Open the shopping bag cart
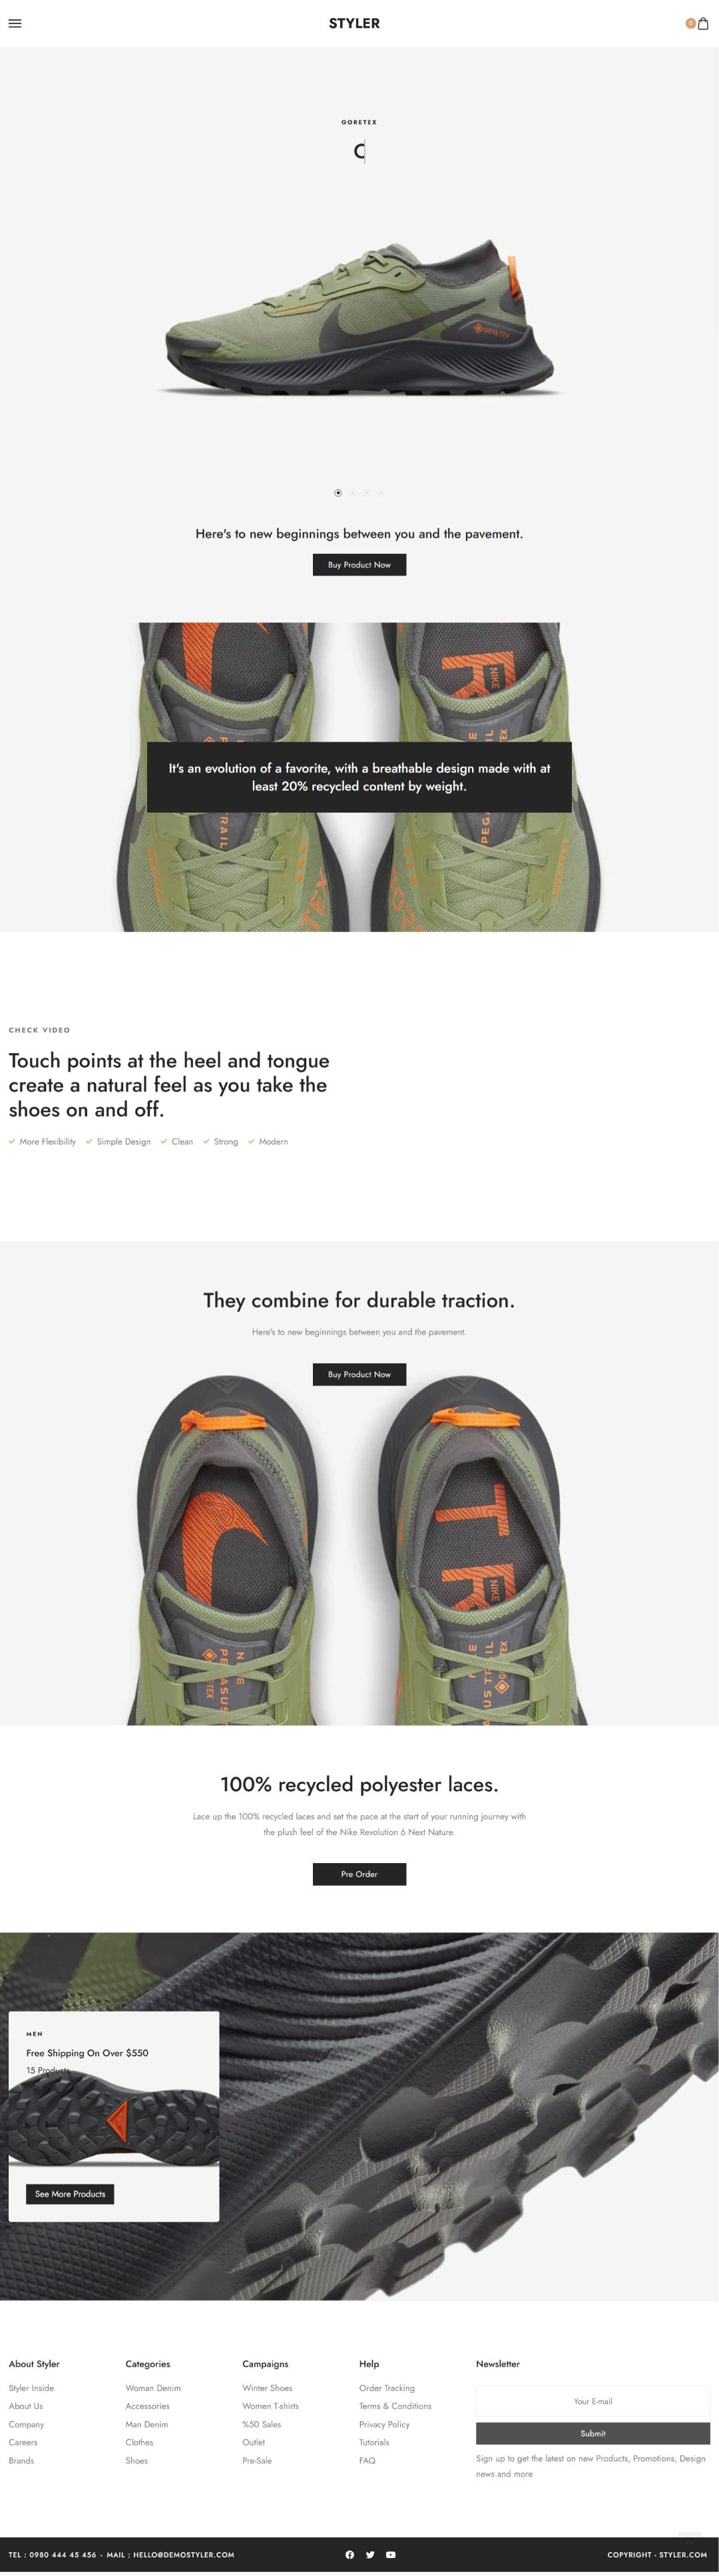719x2576 pixels. (702, 23)
